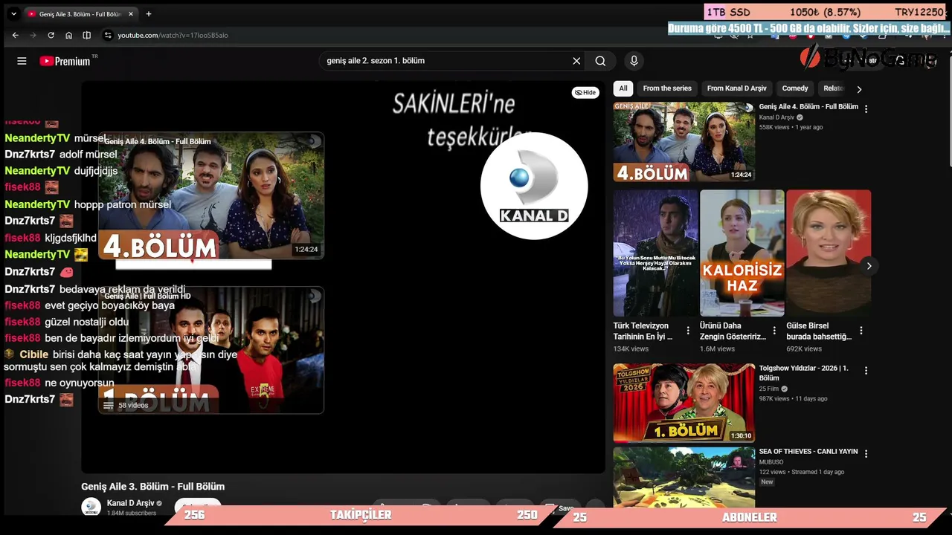Open Tolgshow Yıldızlar 2026 thumbnail

pyautogui.click(x=684, y=403)
